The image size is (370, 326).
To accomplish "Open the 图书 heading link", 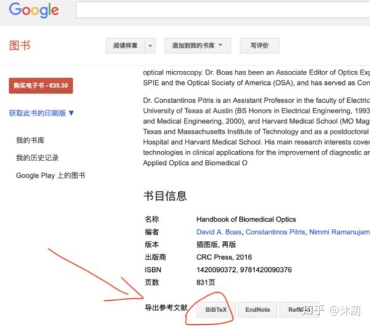I will (20, 46).
